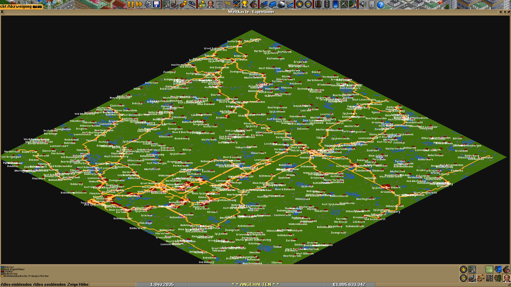Click the pause game button
The height and width of the screenshot is (287, 511).
coord(131,4)
